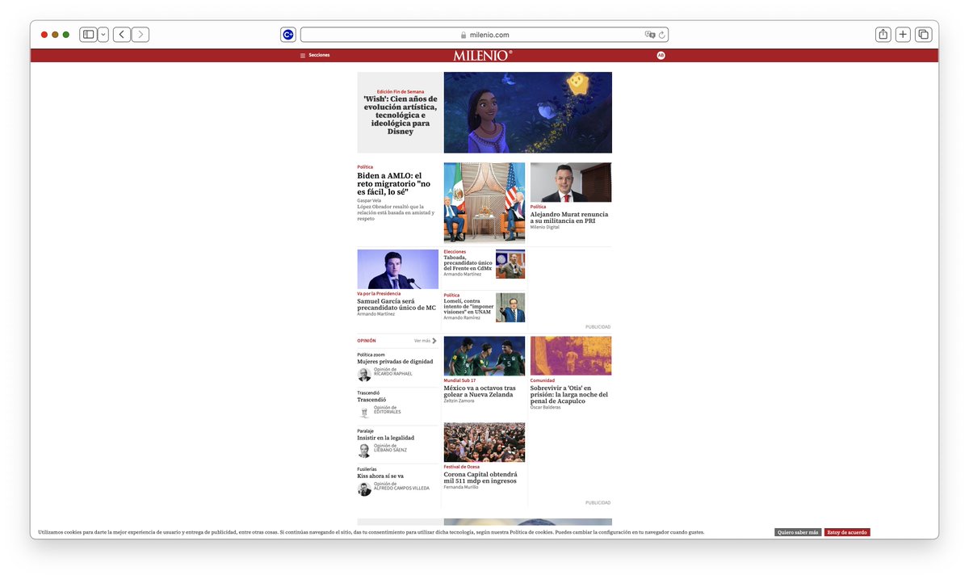Toggle the Safari sidebar button
Screen dimensions: 969x579
tap(89, 35)
